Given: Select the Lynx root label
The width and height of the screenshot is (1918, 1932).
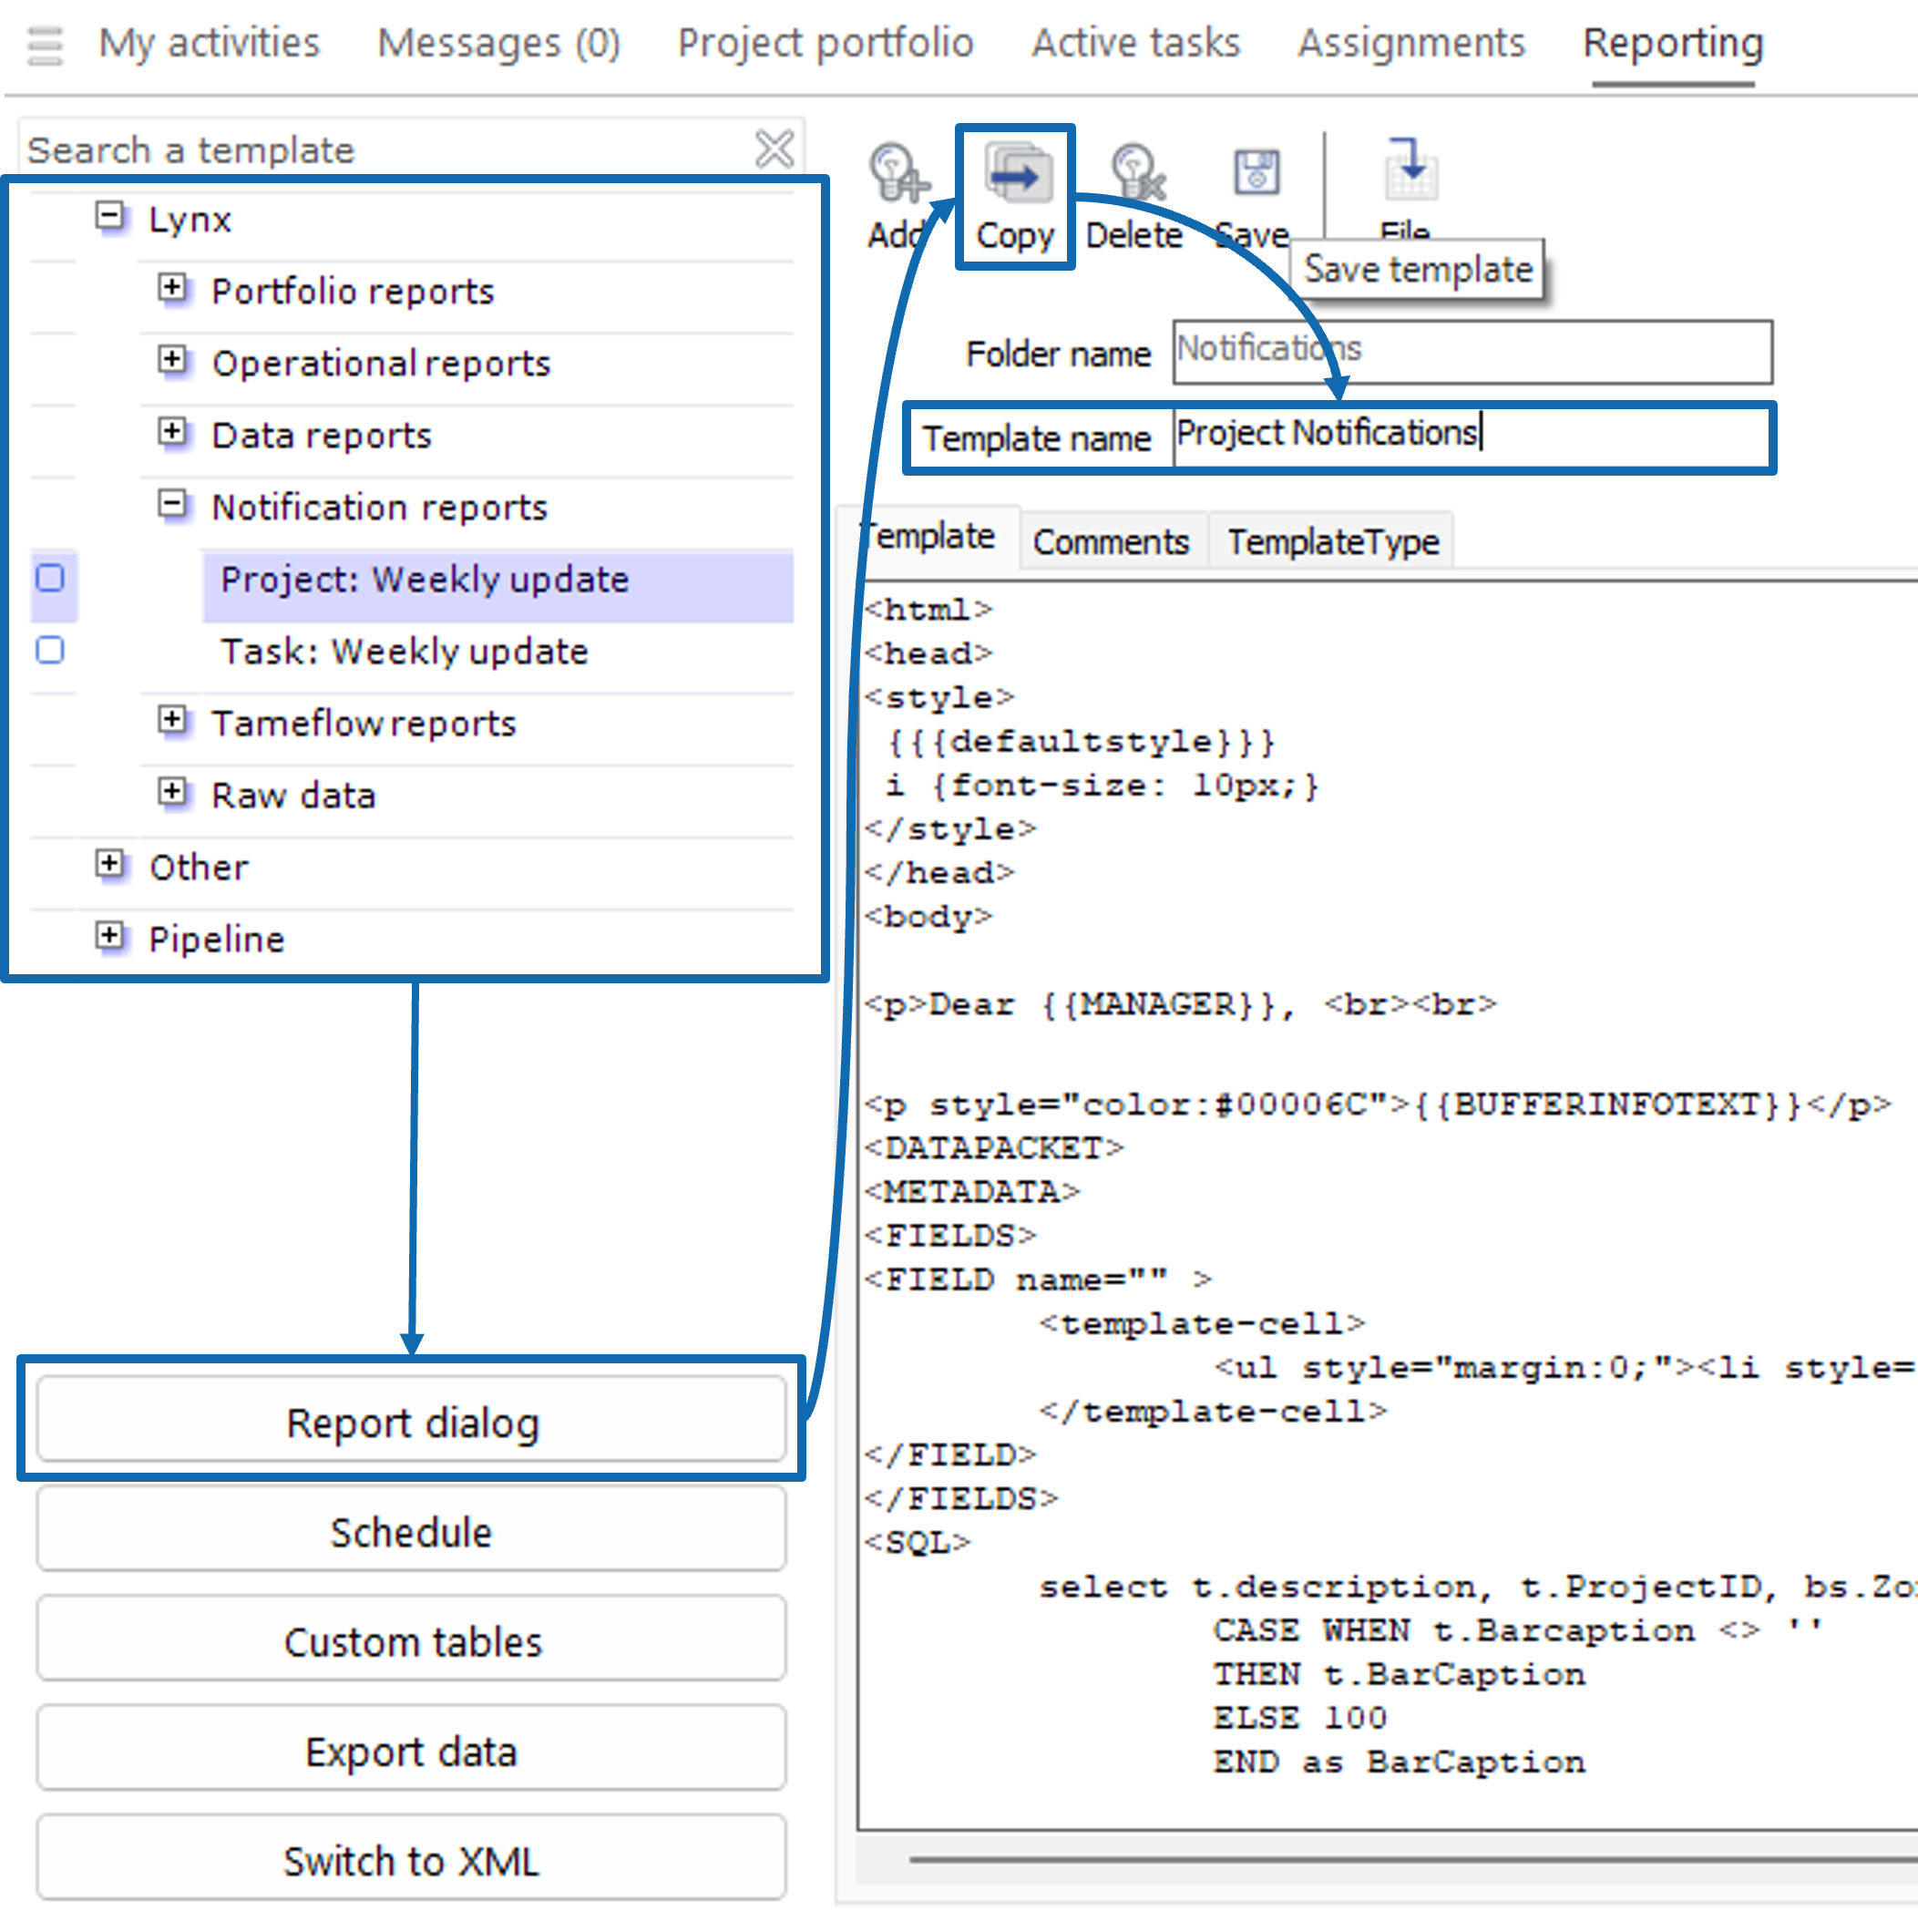Looking at the screenshot, I should [190, 219].
